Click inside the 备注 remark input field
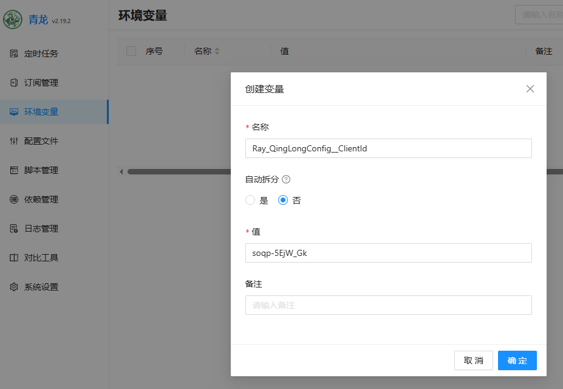The image size is (563, 389). click(388, 305)
